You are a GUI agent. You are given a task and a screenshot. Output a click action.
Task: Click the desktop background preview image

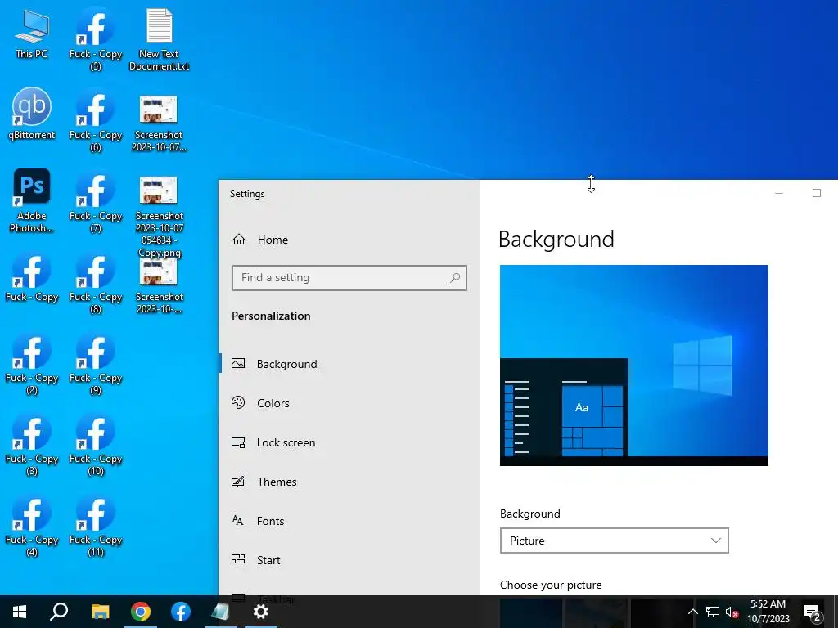634,366
